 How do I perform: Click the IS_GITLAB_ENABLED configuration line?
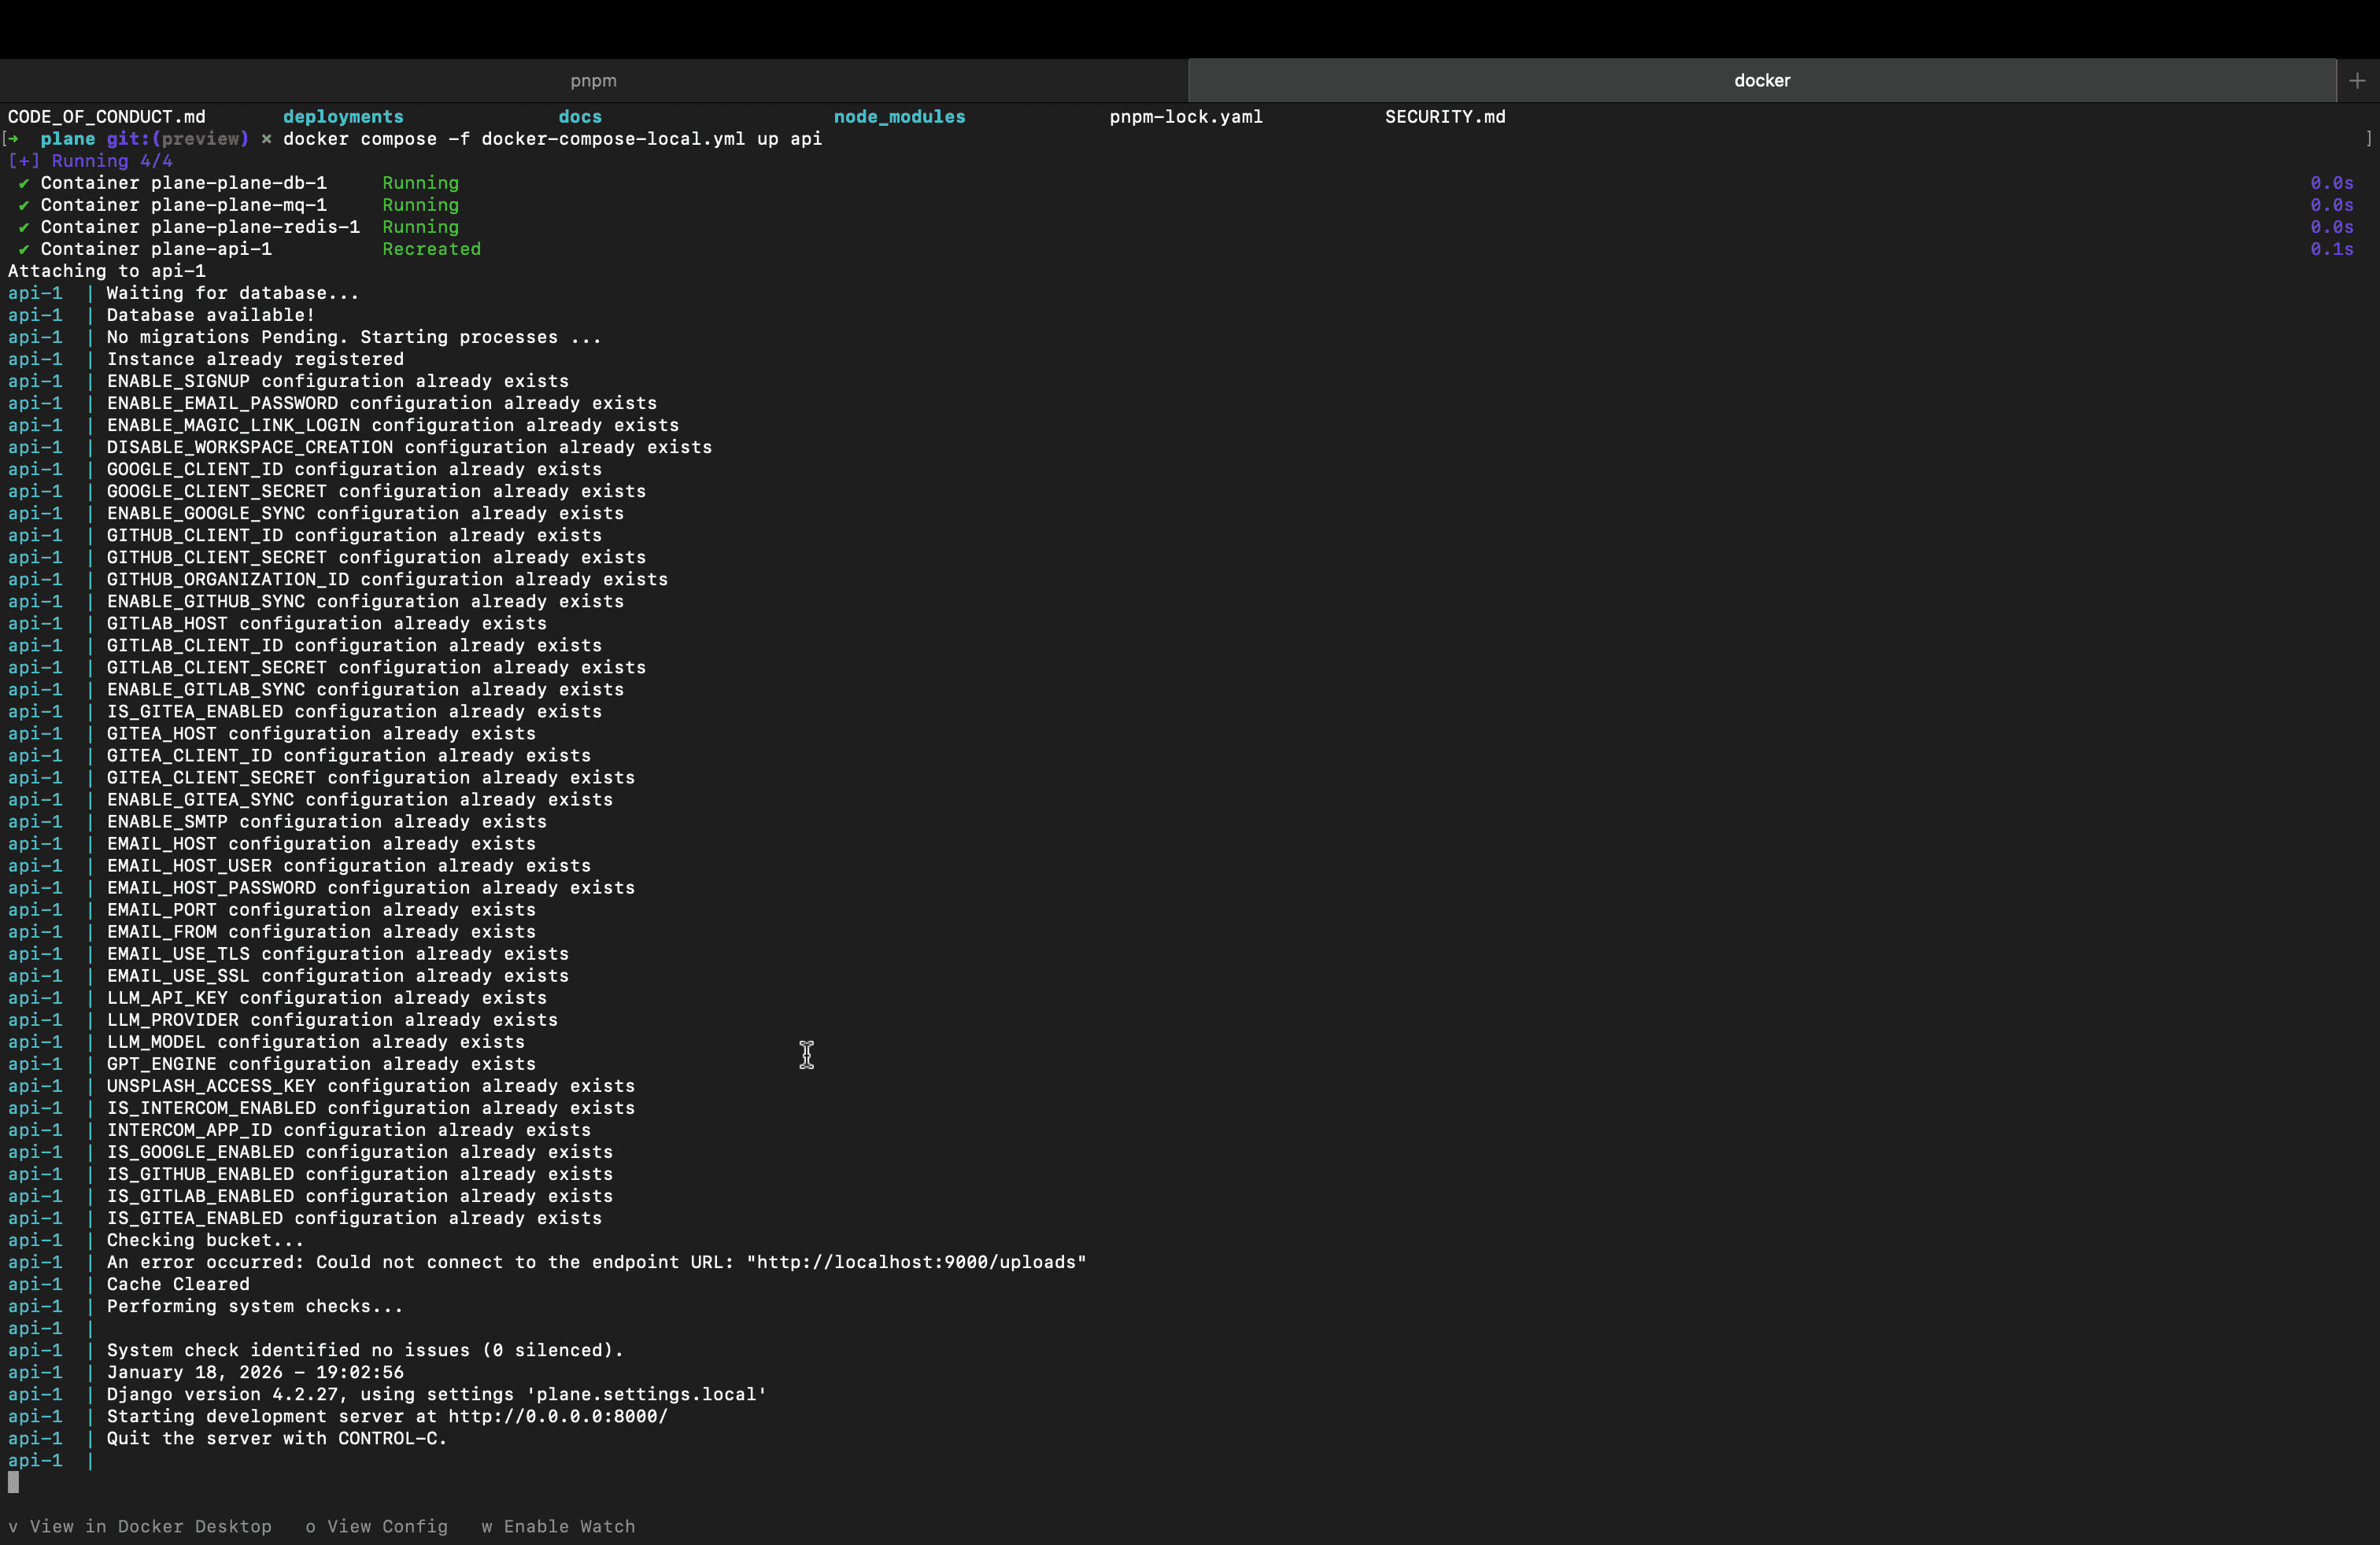pyautogui.click(x=359, y=1195)
